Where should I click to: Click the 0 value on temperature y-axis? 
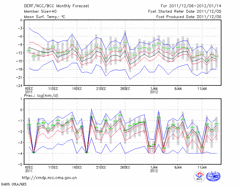[x=21, y=20]
